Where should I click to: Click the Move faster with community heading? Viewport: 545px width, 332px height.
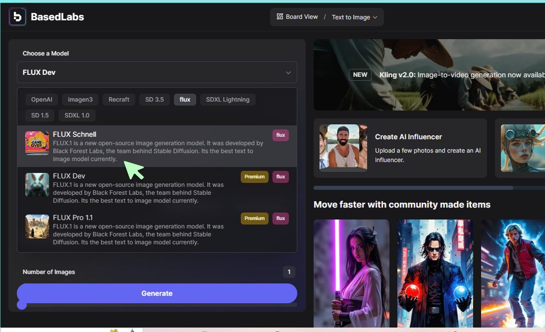point(402,205)
